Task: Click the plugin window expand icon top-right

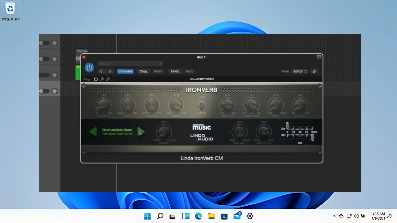Action: (x=319, y=57)
